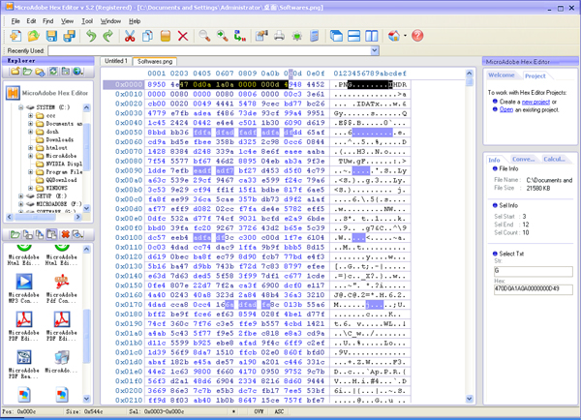This screenshot has width=581, height=420.
Task: Click the New file toolbar icon
Action: point(15,36)
